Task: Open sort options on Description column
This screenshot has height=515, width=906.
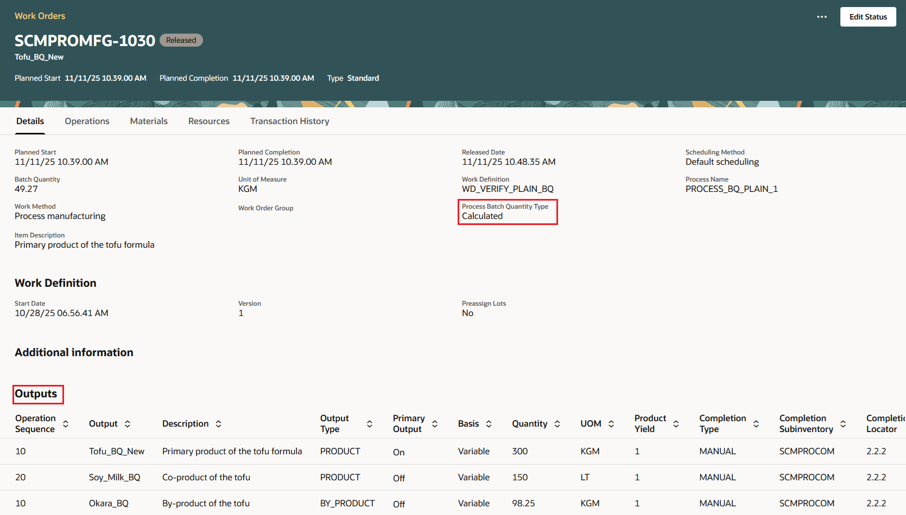Action: click(218, 423)
